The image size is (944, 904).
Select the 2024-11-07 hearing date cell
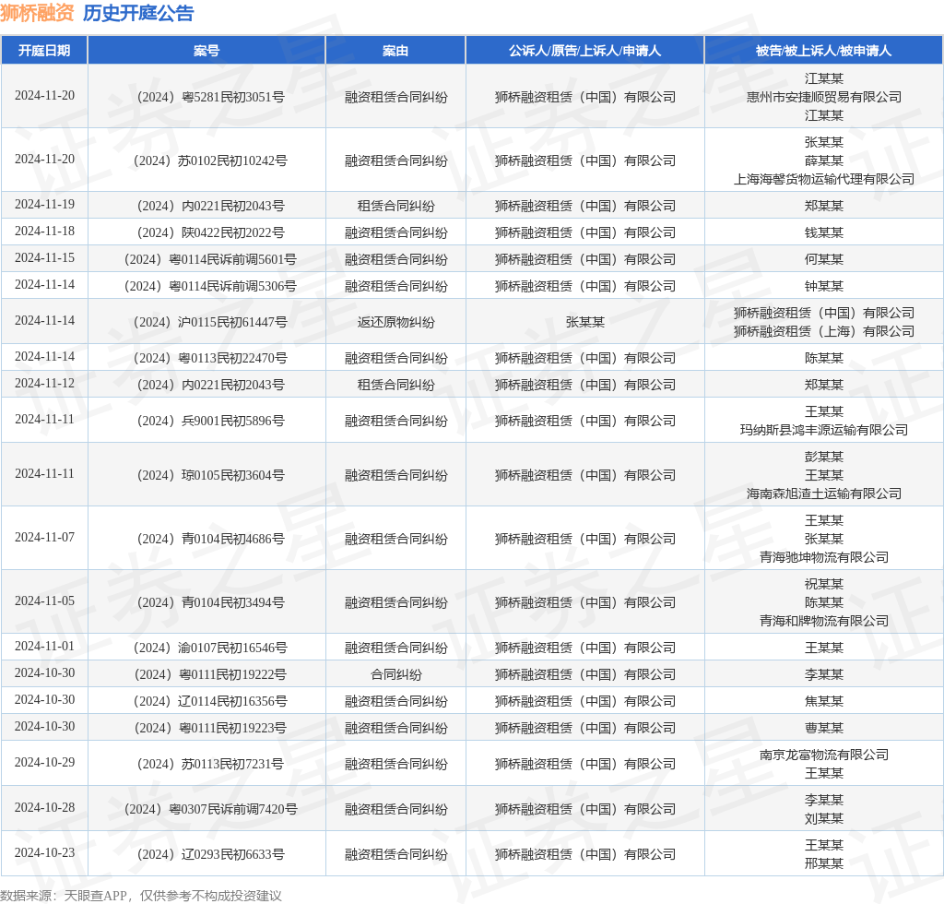[44, 538]
